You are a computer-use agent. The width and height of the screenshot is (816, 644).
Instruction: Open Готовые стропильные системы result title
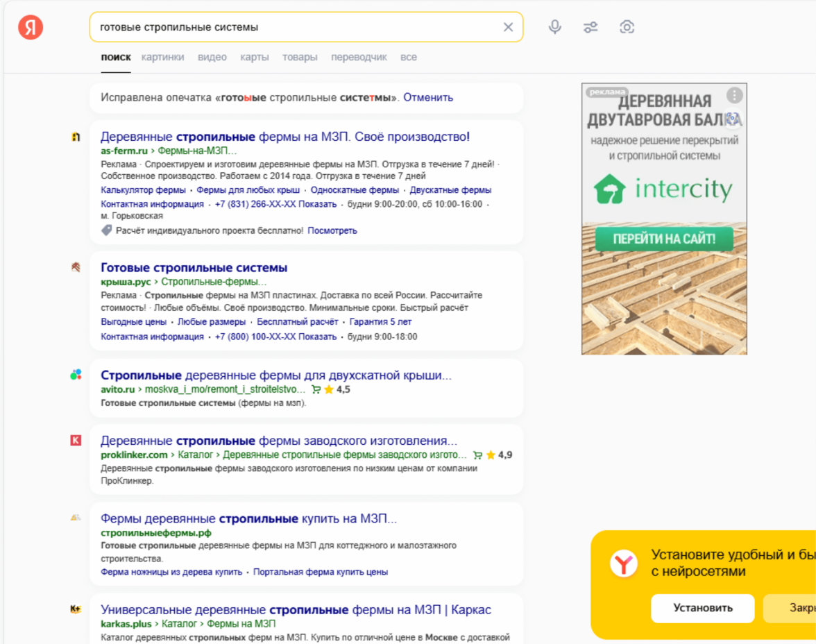[194, 268]
